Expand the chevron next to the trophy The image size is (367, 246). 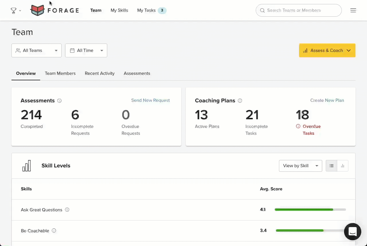(x=20, y=11)
